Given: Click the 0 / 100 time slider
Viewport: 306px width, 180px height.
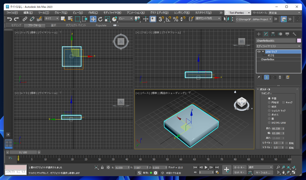Looking at the screenshot, I should point(23,152).
